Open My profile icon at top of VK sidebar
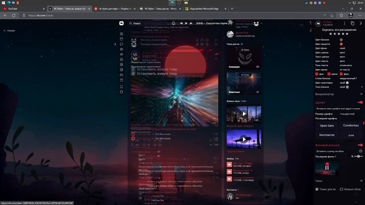Screen dimensions: 365x205 [121, 34]
